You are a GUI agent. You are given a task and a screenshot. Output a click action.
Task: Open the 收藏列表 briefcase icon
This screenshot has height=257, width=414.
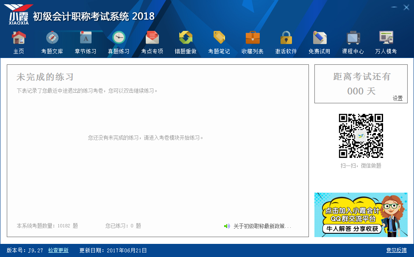tap(253, 38)
